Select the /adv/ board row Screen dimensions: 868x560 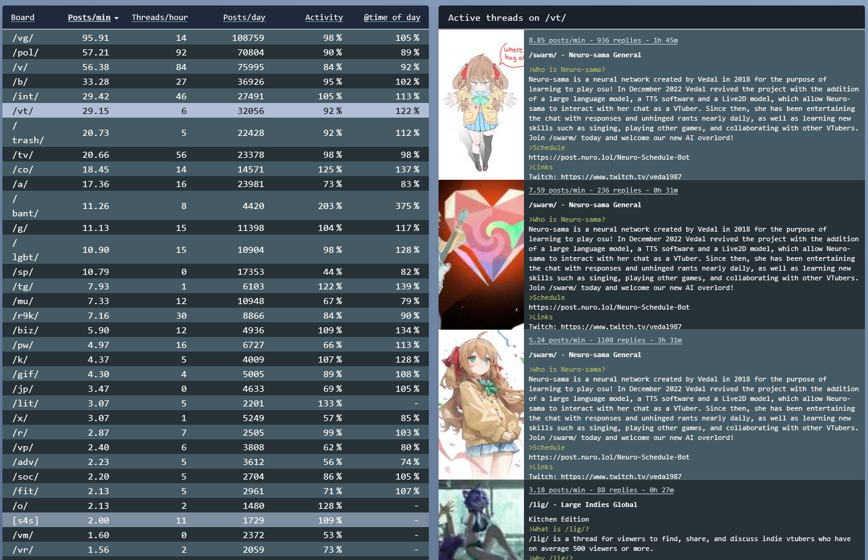[x=216, y=461]
